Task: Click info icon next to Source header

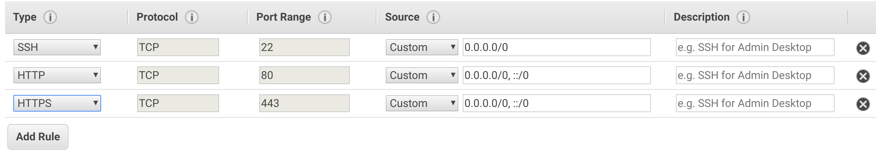Action: (x=433, y=17)
